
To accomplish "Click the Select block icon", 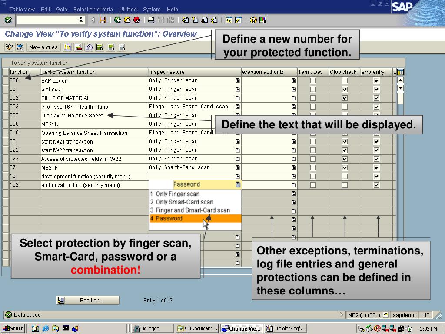I will (x=111, y=47).
